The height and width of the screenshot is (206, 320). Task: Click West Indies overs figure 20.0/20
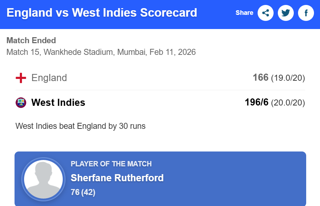pos(288,103)
